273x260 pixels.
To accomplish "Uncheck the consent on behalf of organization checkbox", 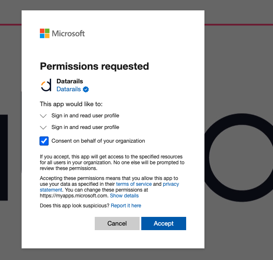I will click(x=44, y=141).
